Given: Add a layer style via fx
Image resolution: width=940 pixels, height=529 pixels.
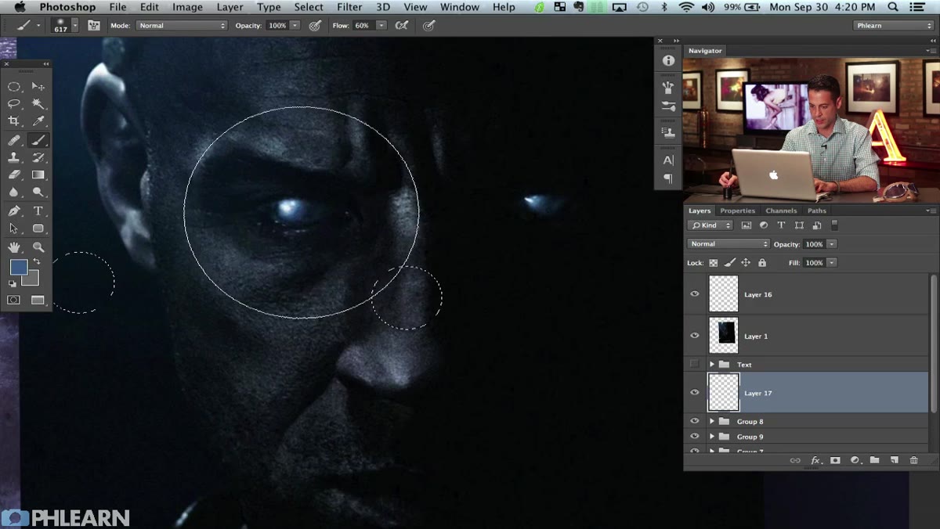Looking at the screenshot, I should point(815,461).
